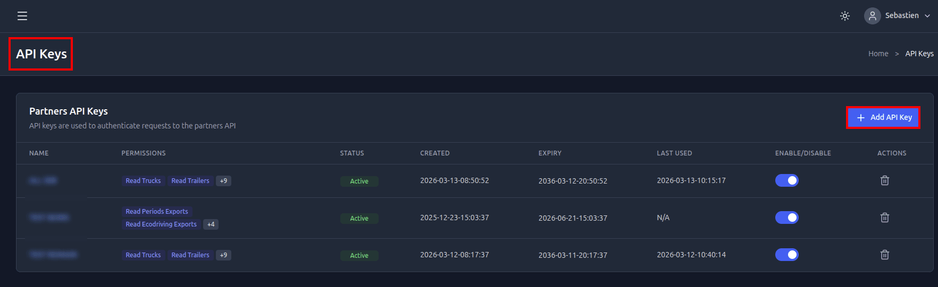Expand +9 permissions on 2026-03-13 key
Screen dimensions: 938x287
tap(224, 181)
